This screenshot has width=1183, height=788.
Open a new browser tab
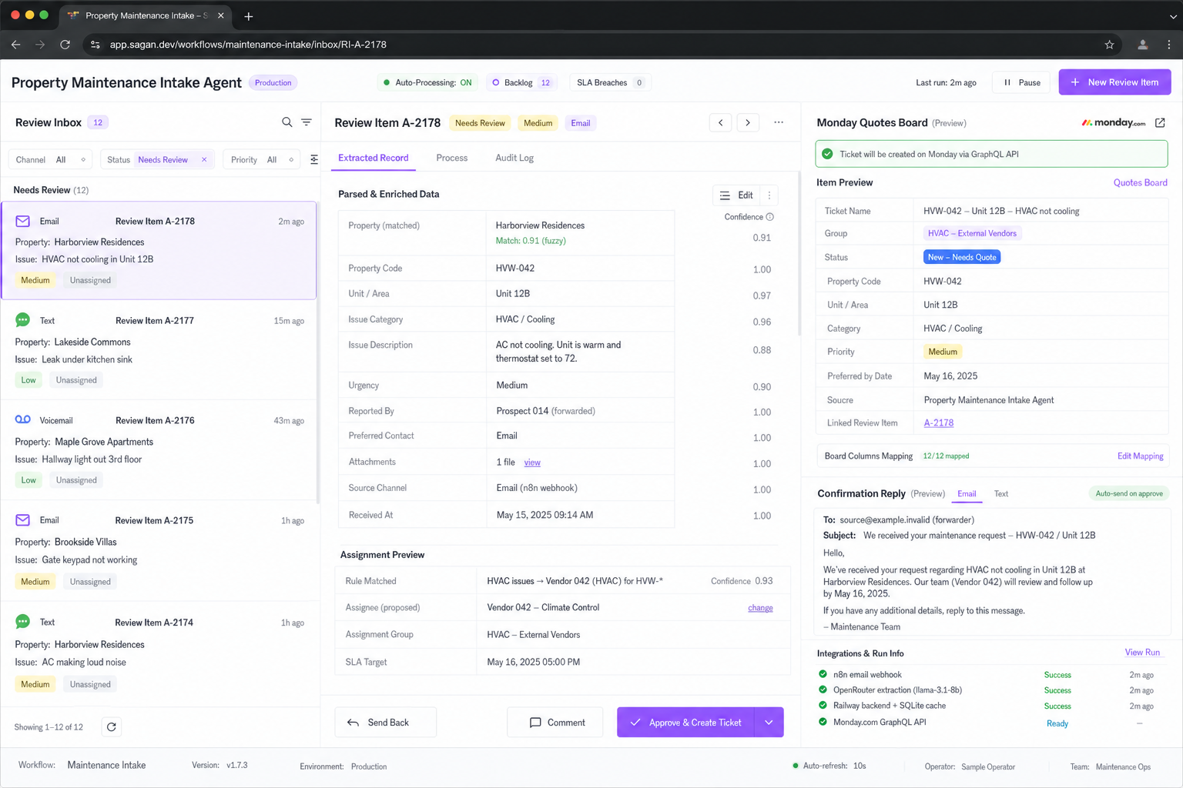click(248, 16)
